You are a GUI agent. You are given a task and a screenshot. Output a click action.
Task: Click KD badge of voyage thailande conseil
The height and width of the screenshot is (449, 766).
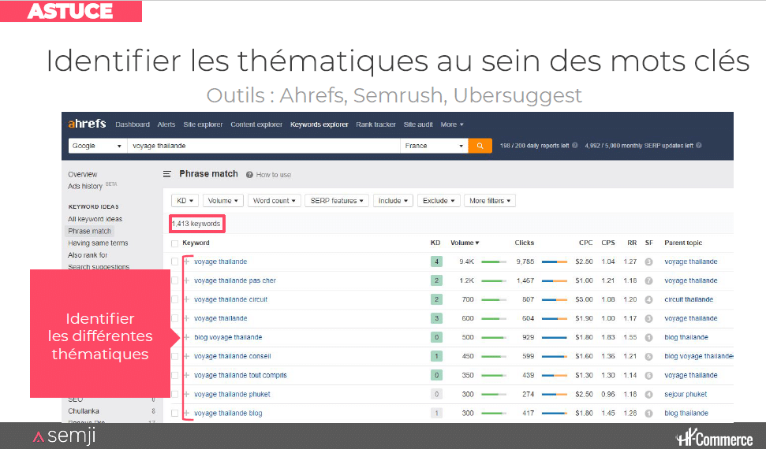click(x=436, y=356)
